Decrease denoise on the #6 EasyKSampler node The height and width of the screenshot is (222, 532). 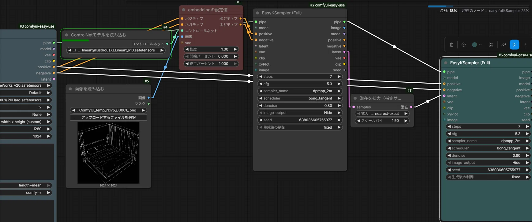[449, 156]
